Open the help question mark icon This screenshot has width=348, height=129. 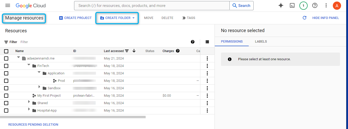pyautogui.click(x=315, y=6)
